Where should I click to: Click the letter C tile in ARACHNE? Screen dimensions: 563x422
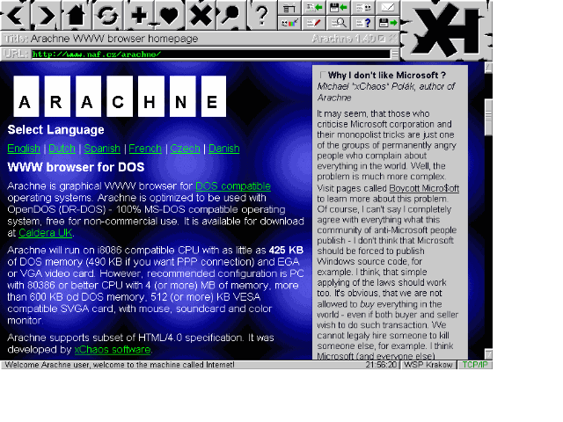pyautogui.click(x=118, y=96)
